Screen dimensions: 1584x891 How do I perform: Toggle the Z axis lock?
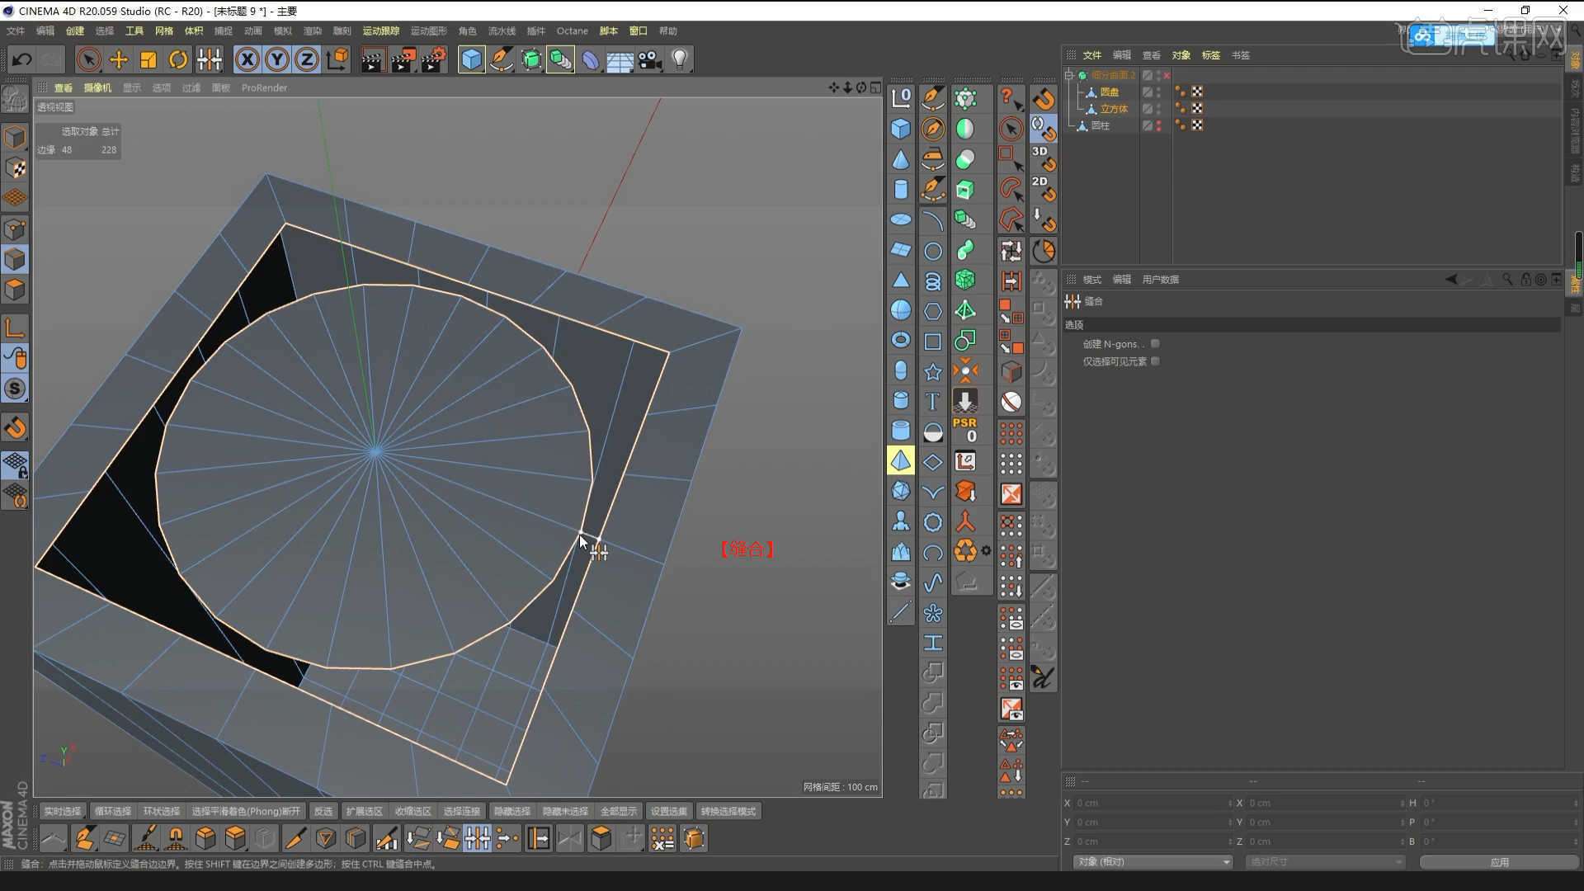point(307,59)
